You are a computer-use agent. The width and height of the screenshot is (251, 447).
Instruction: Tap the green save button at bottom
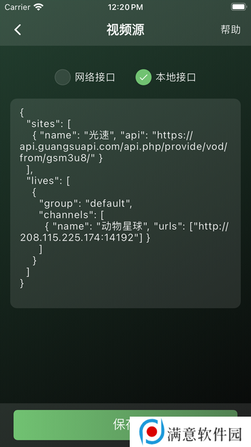pos(125,425)
